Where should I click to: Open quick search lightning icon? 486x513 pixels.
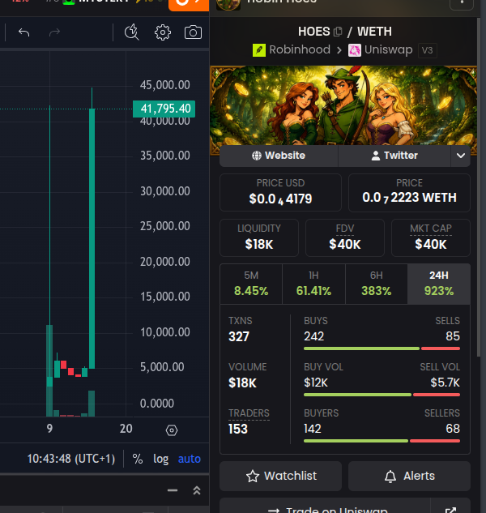(131, 32)
